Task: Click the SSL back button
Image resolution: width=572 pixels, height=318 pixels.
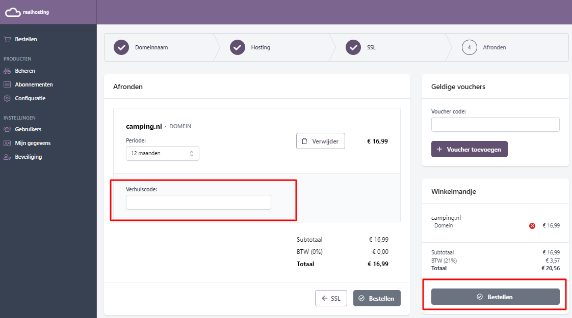Action: [331, 298]
